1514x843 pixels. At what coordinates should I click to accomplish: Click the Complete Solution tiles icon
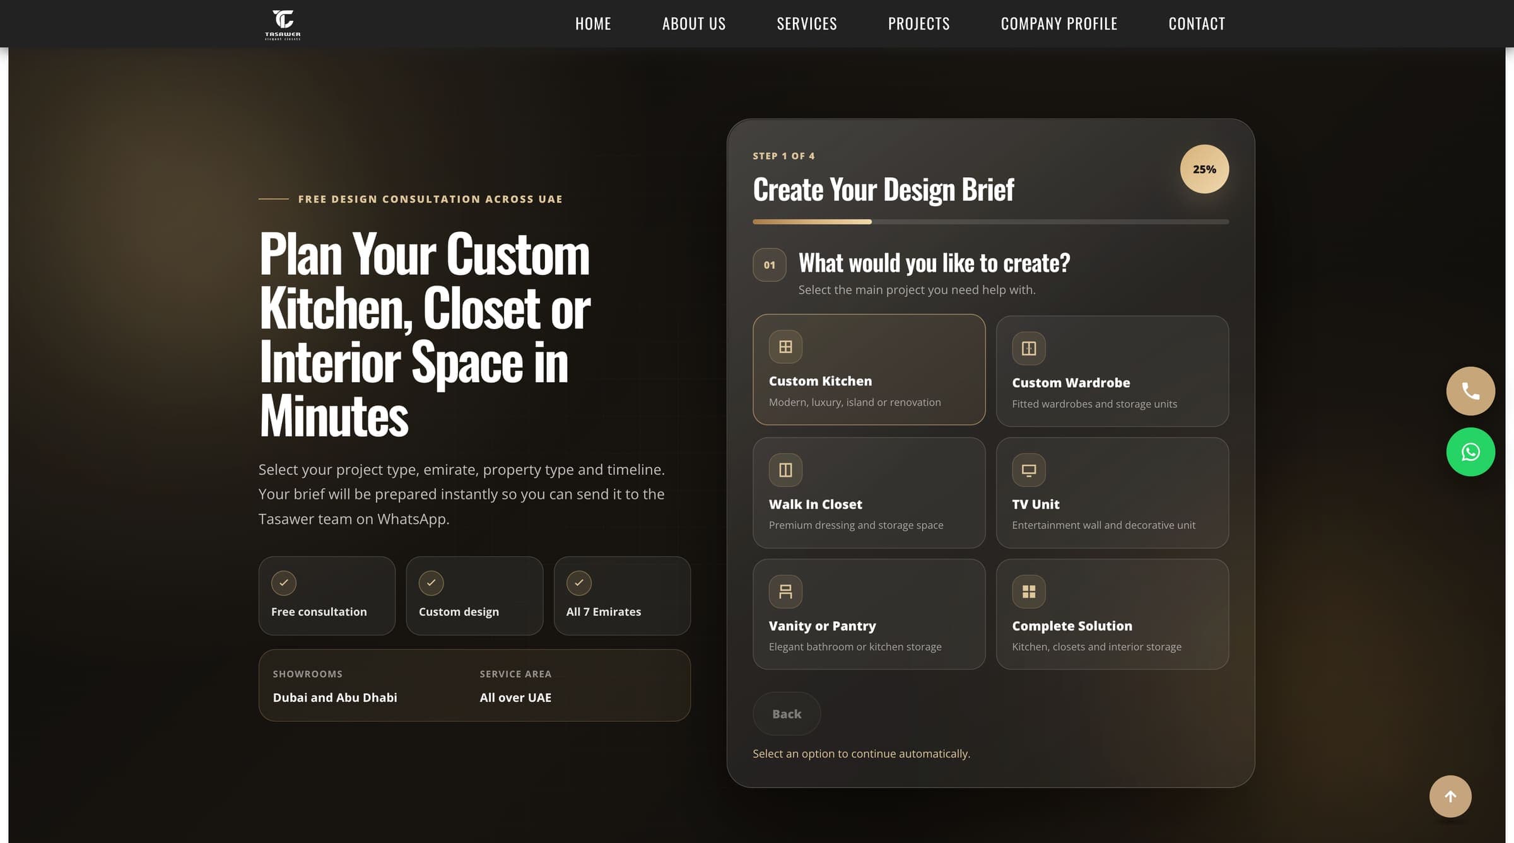[x=1029, y=591]
